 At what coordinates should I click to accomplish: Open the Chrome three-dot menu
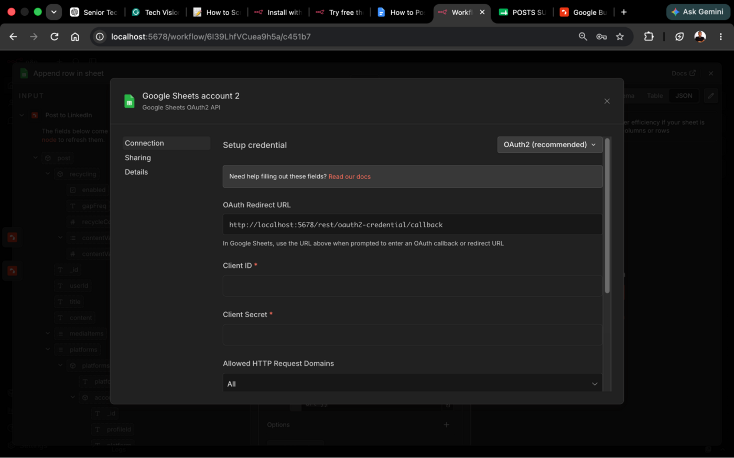pos(721,37)
